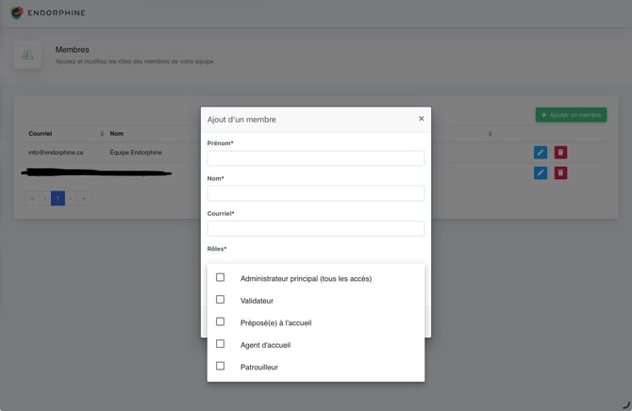Image resolution: width=632 pixels, height=411 pixels.
Task: Select the Patrouilleur role checkbox
Action: (220, 366)
